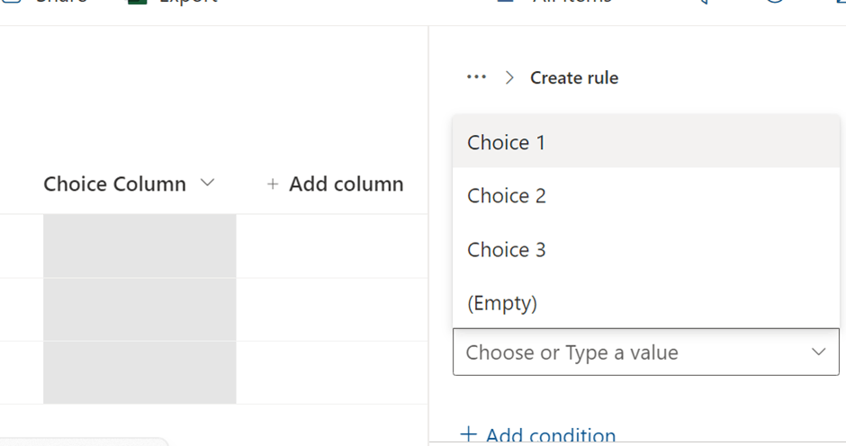The image size is (846, 446).
Task: Open Choice Column header dropdown
Action: [x=208, y=183]
